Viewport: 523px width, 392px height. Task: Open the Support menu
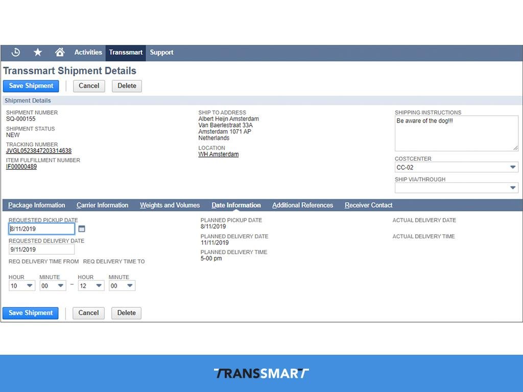click(x=161, y=53)
